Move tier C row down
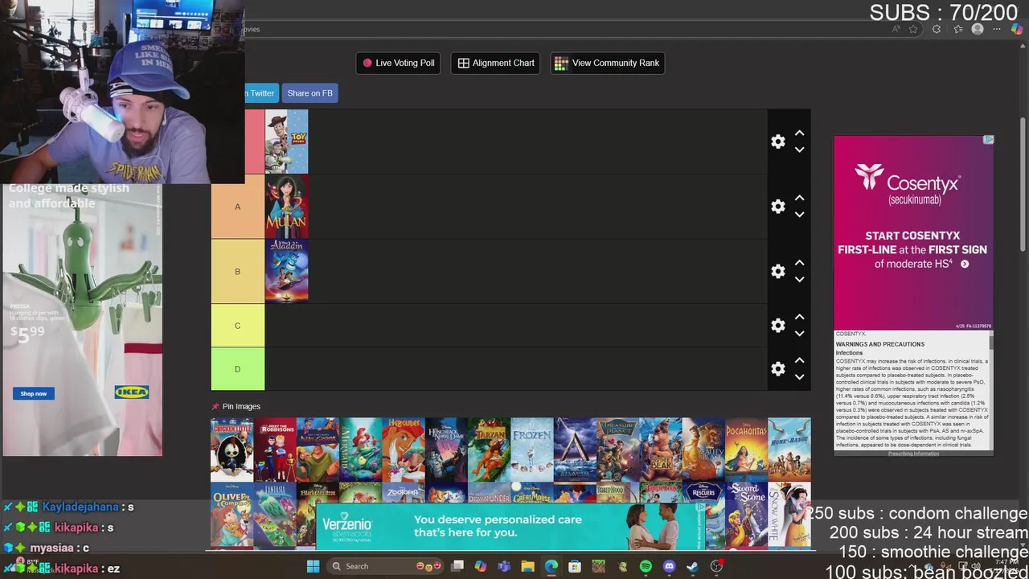The width and height of the screenshot is (1029, 579). click(799, 334)
